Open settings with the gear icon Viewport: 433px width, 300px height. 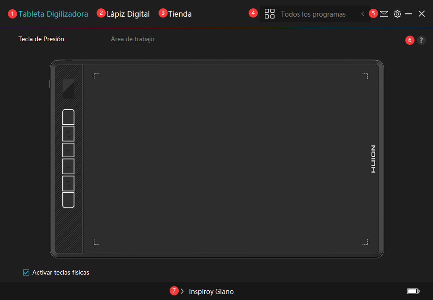397,14
